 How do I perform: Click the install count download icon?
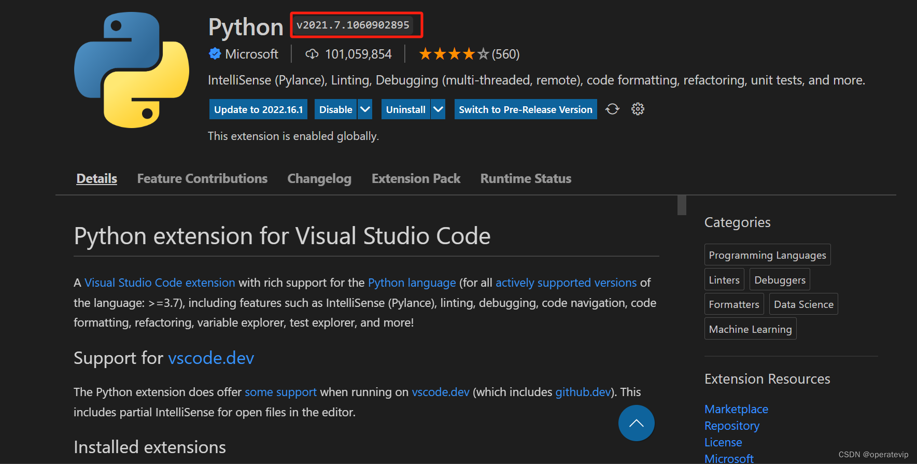tap(312, 54)
